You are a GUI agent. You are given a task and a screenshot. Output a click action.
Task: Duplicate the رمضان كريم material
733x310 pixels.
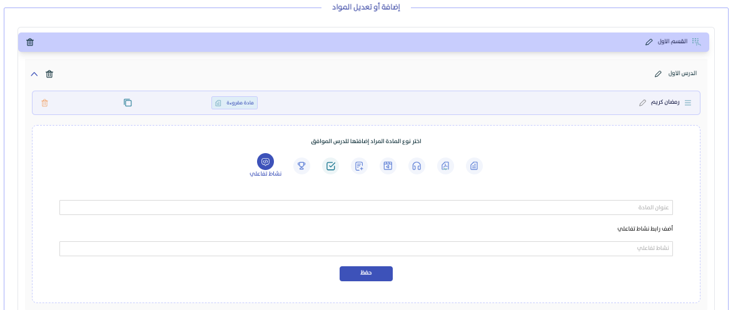[x=128, y=102]
